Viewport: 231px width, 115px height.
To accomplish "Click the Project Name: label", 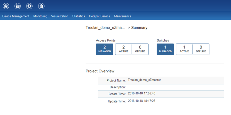I will click(116, 80).
